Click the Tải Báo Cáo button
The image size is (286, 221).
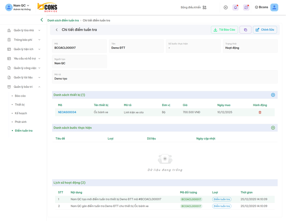coord(224,30)
